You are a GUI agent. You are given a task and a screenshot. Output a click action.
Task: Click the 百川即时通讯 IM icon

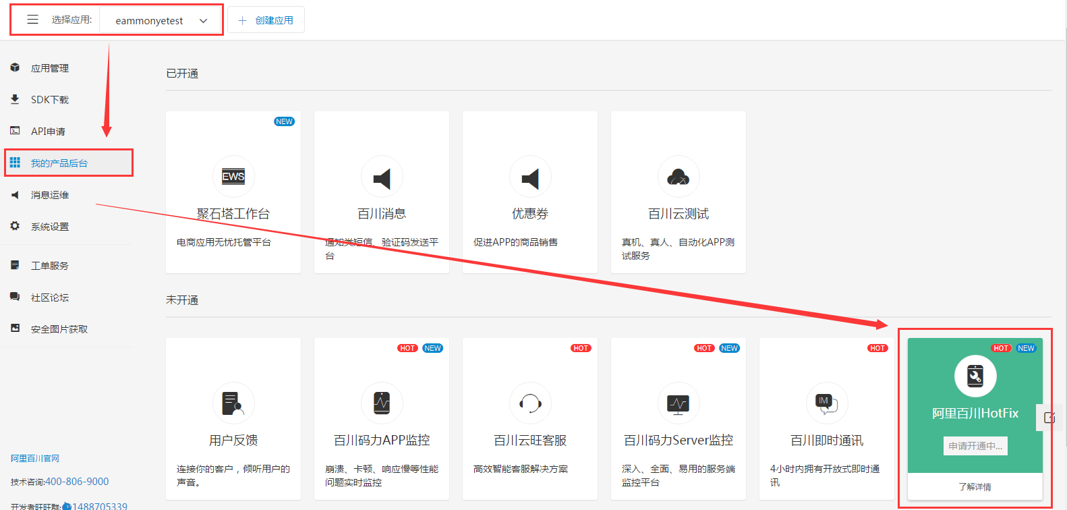[x=827, y=403]
